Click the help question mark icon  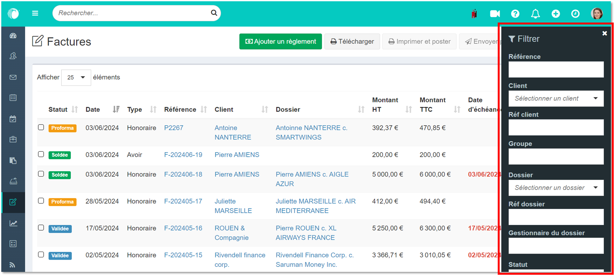pos(515,14)
